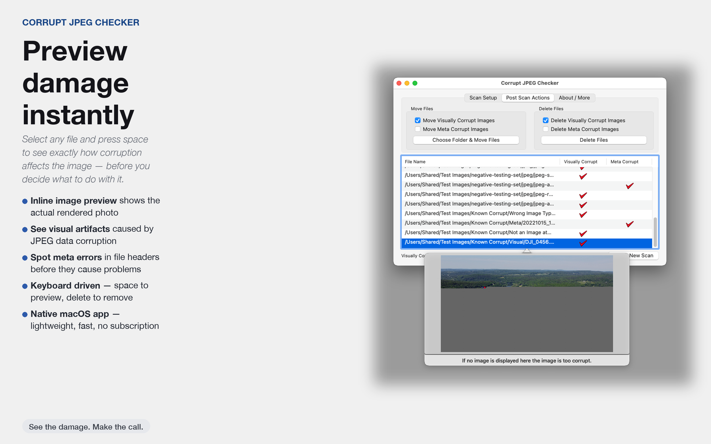Enable Move Meta Corrupt Images checkbox
Viewport: 711px width, 444px height.
417,129
